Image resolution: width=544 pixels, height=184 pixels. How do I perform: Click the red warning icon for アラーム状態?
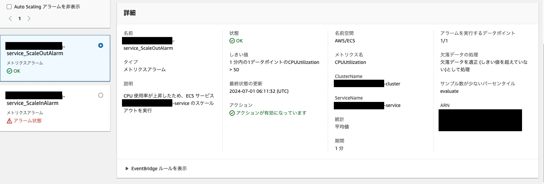click(x=9, y=121)
